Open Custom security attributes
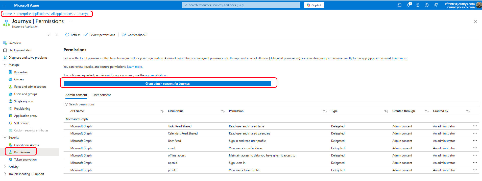Image resolution: width=482 pixels, height=181 pixels. (x=31, y=130)
